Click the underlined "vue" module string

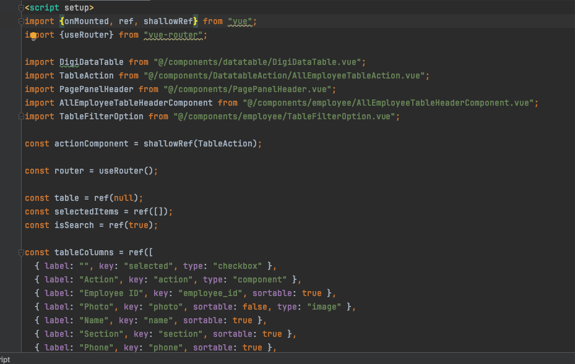(x=239, y=22)
